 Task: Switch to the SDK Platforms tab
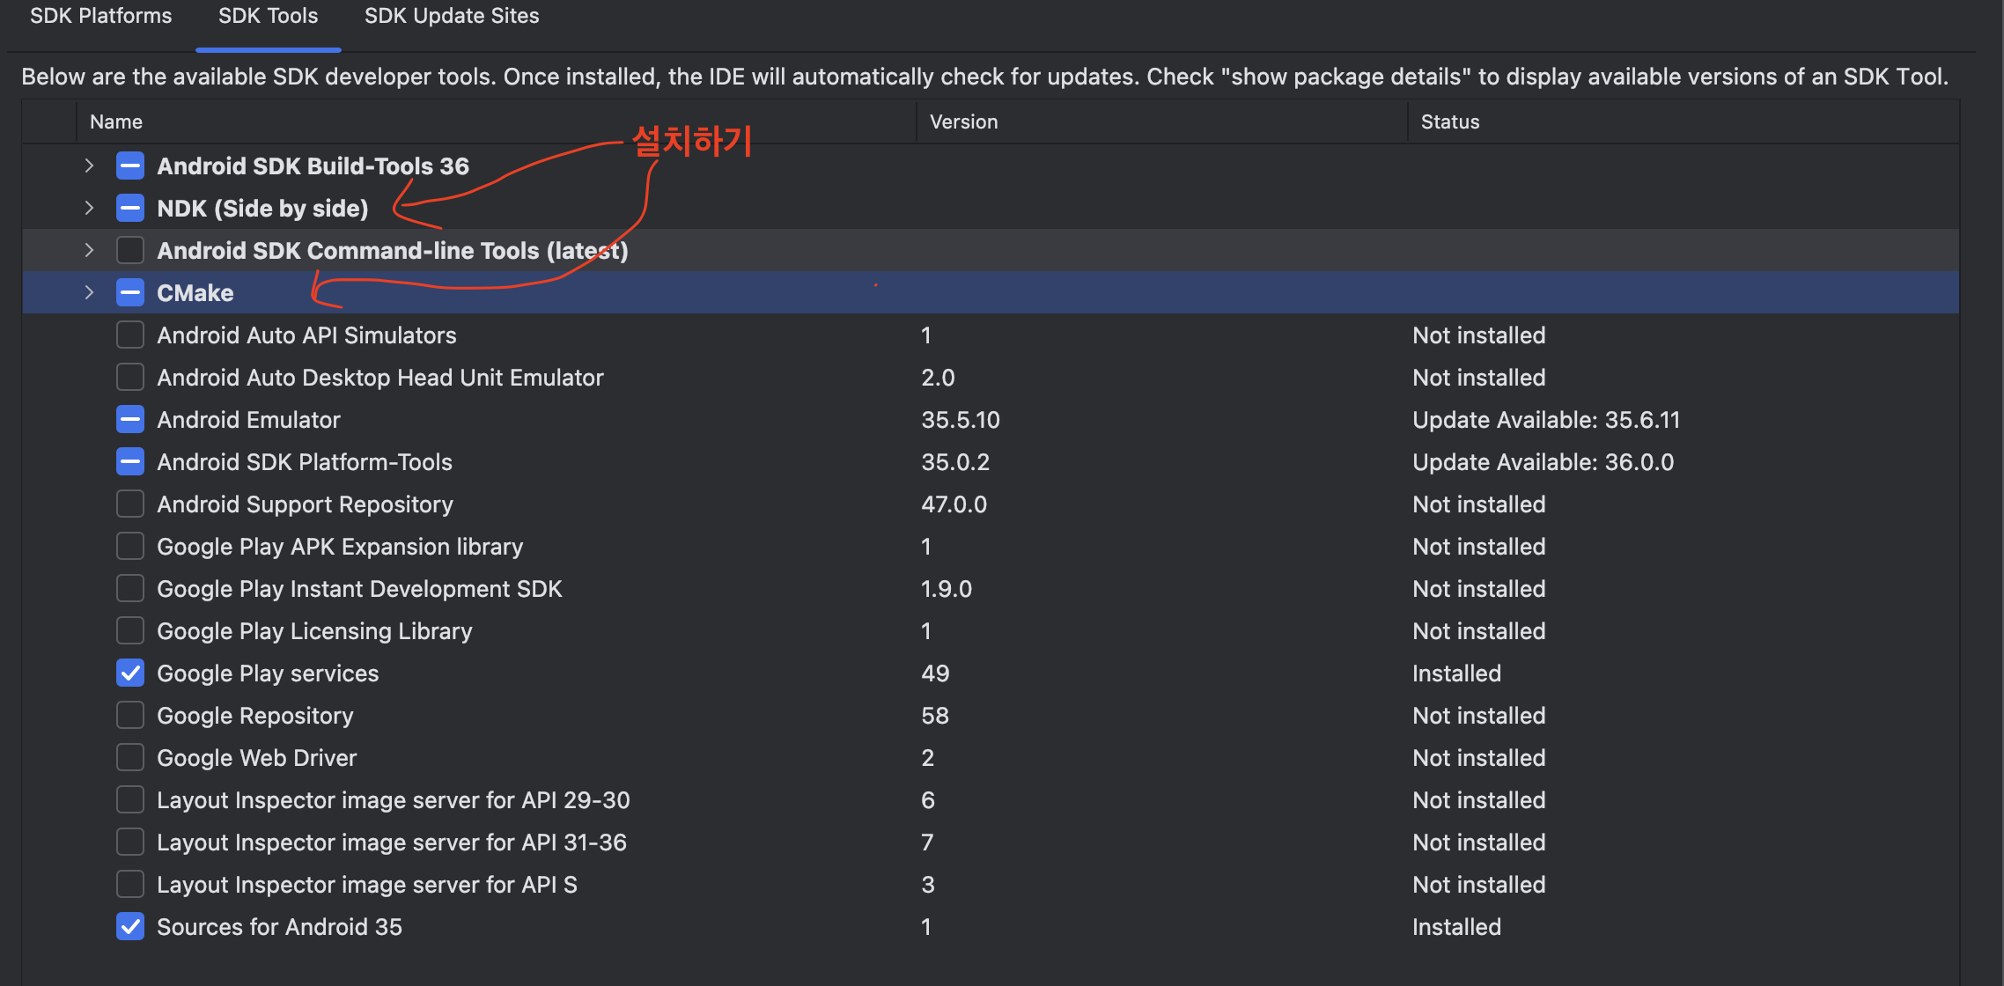click(101, 16)
